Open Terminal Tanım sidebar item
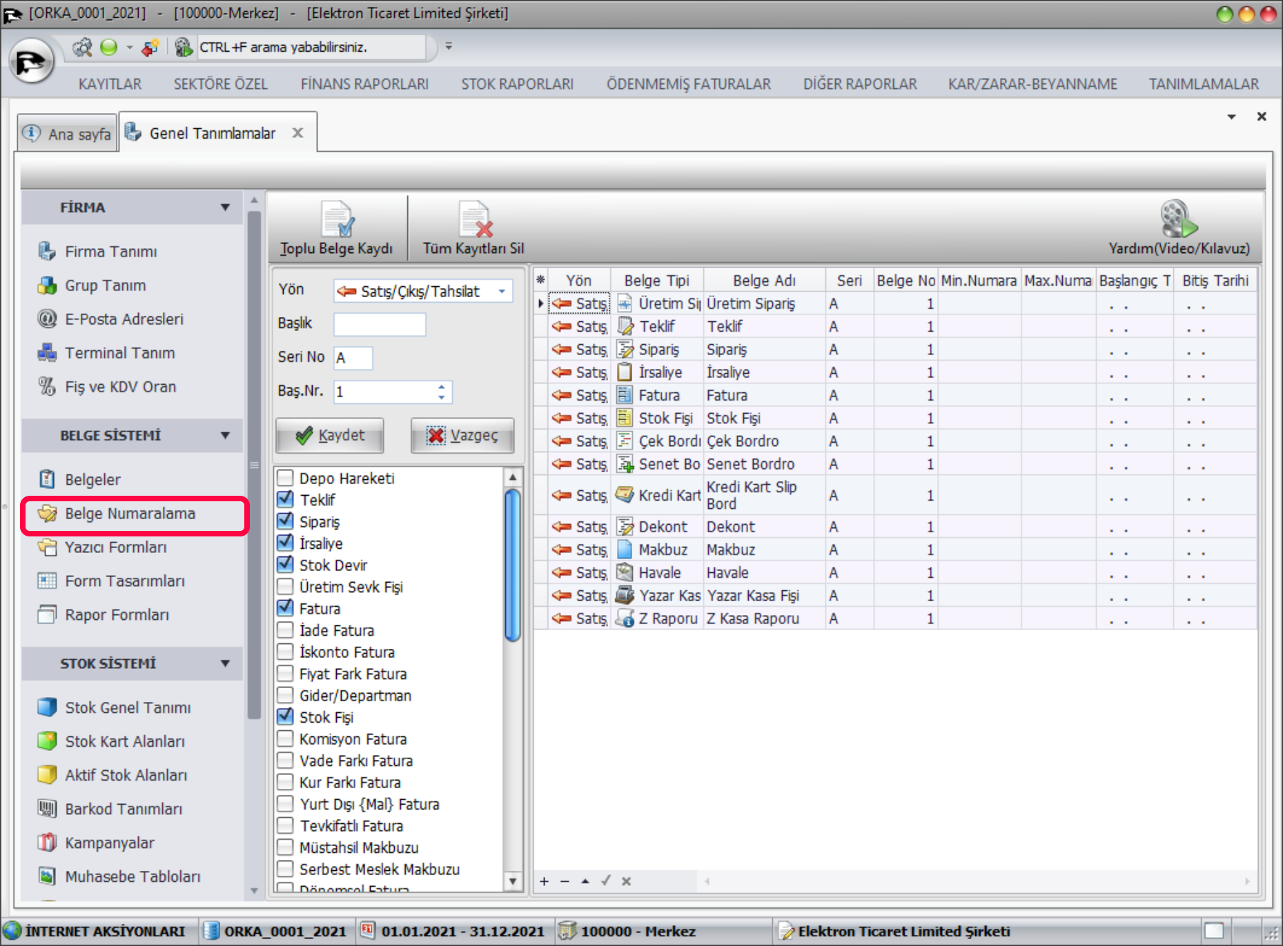 [x=107, y=353]
